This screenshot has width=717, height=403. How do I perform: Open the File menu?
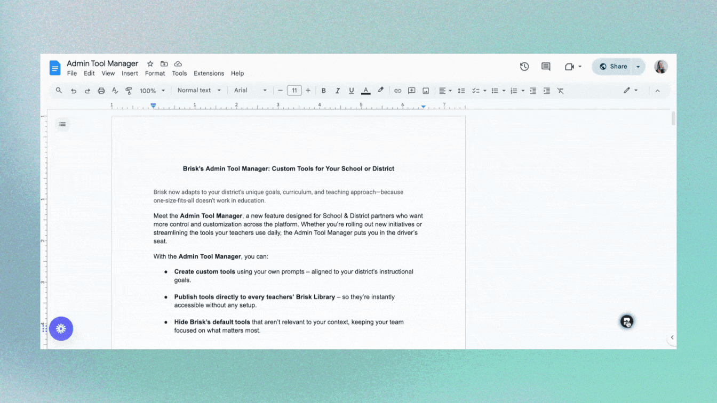point(72,74)
